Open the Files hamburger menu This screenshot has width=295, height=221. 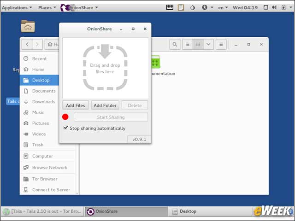tap(221, 45)
